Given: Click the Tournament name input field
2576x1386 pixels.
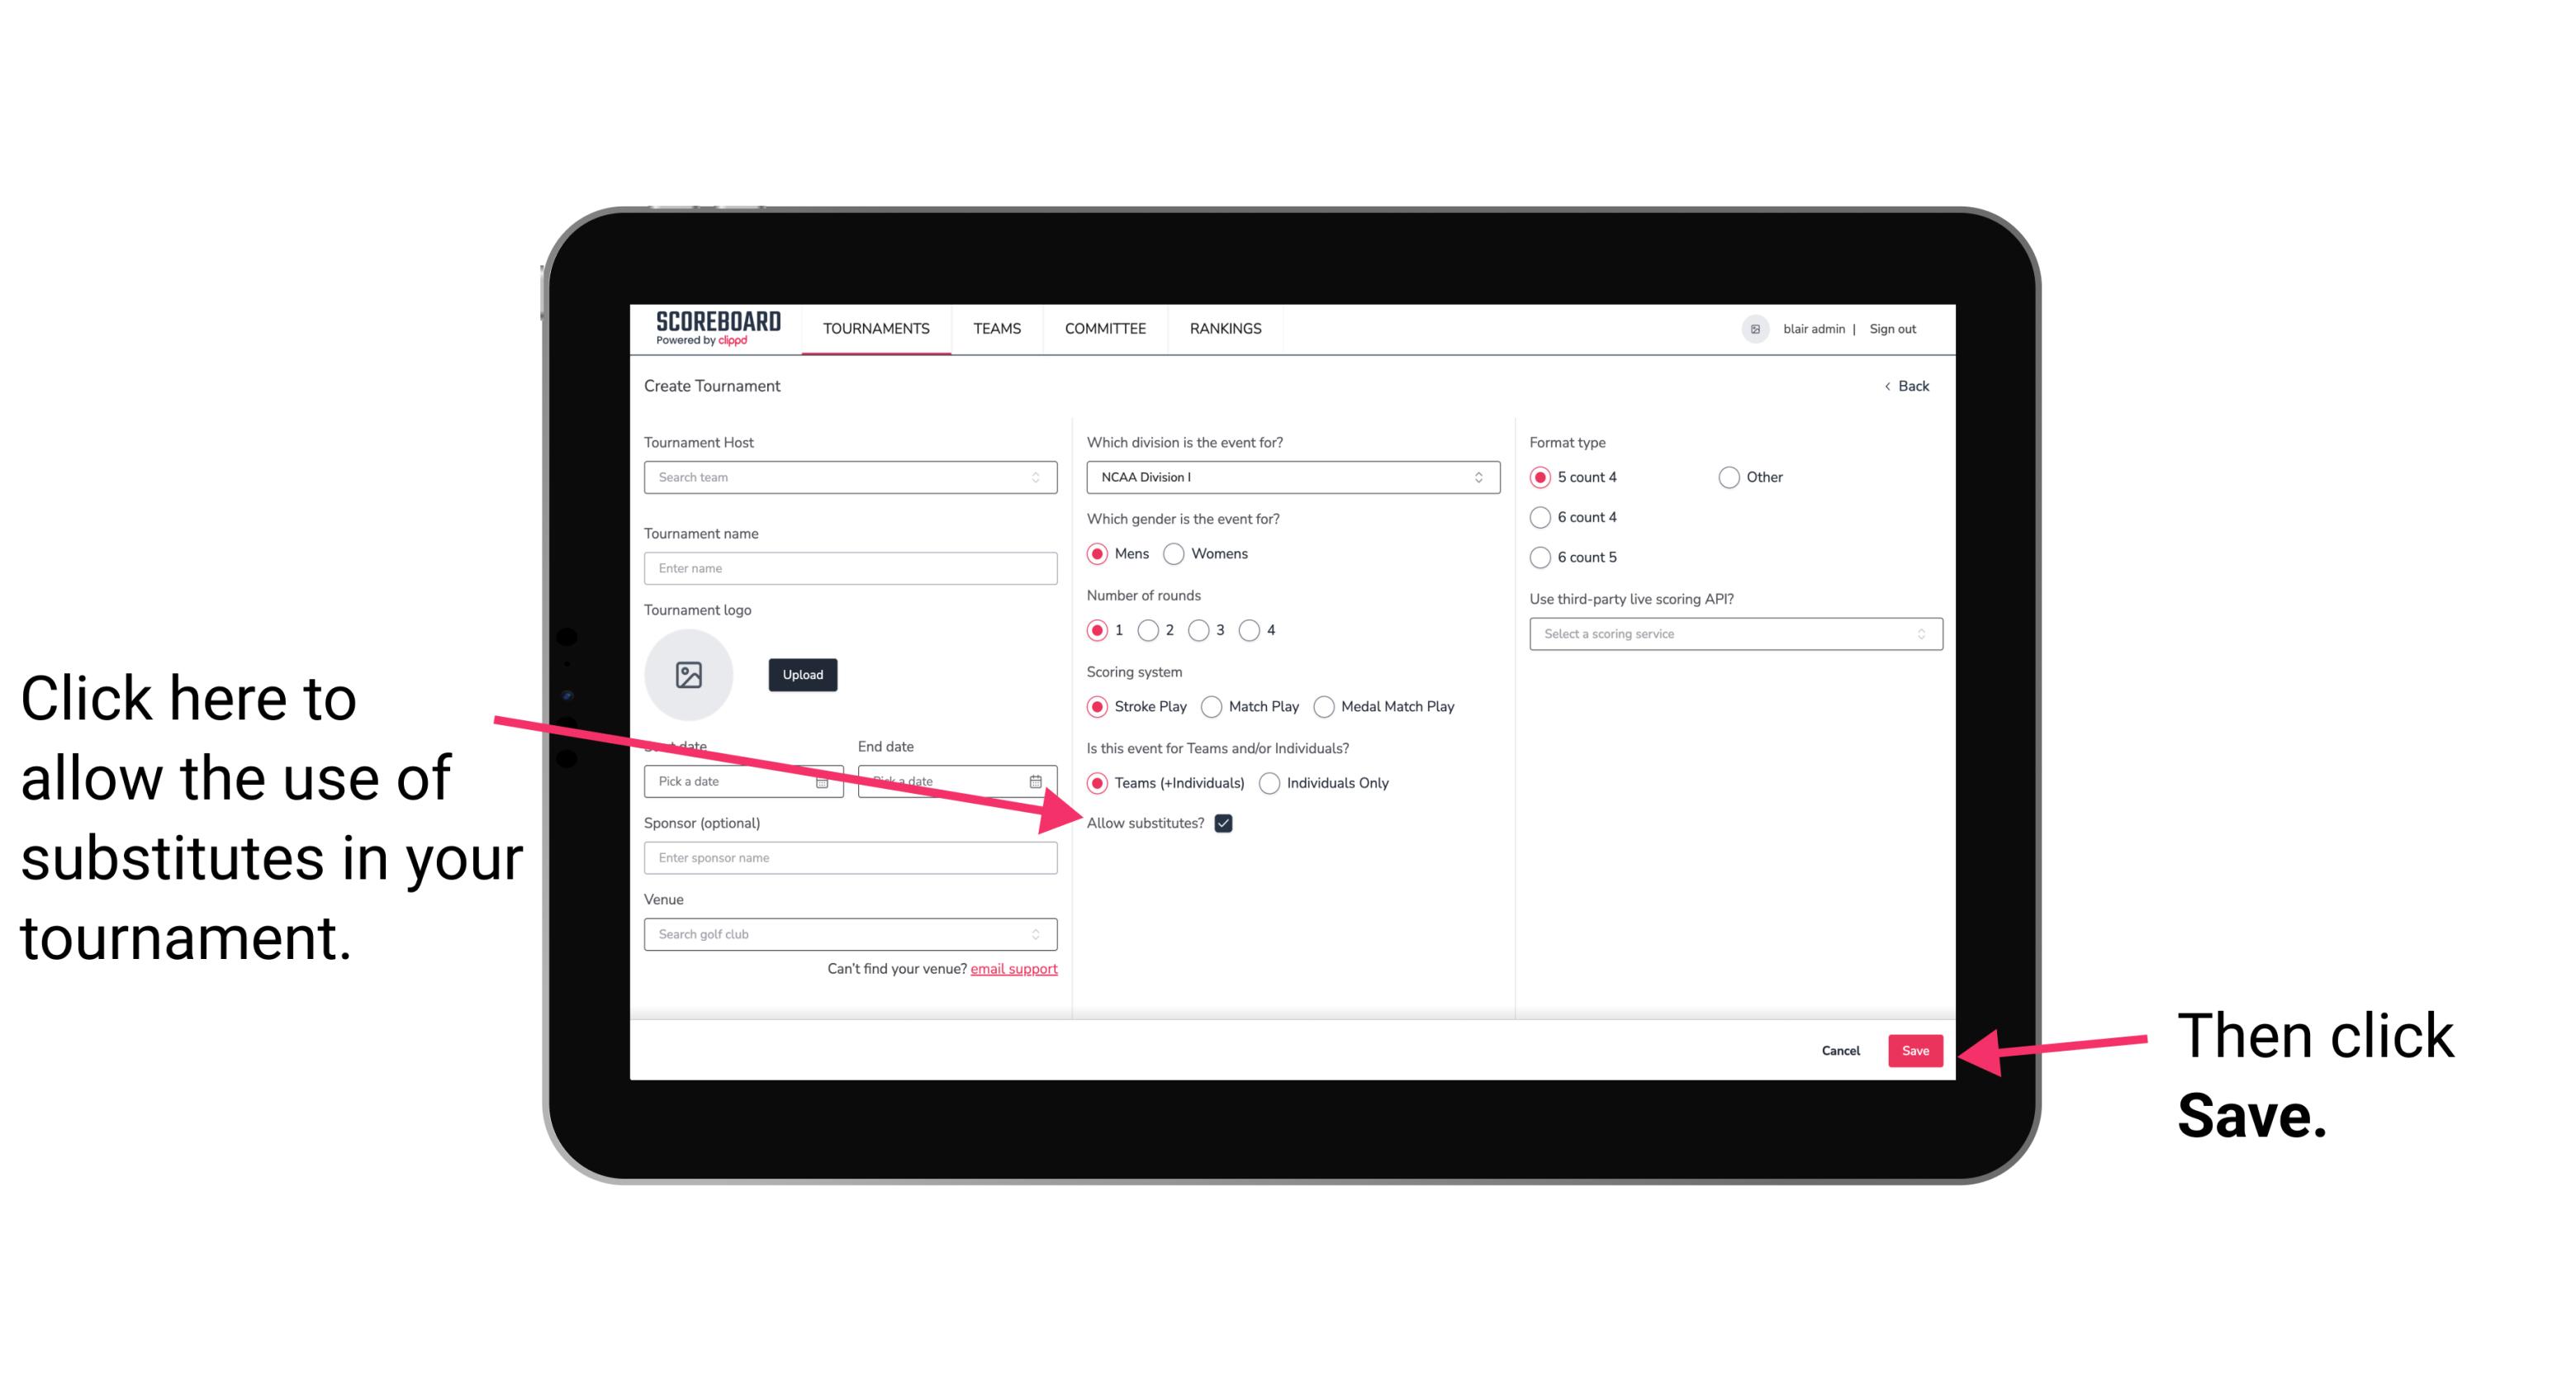Looking at the screenshot, I should pyautogui.click(x=850, y=568).
